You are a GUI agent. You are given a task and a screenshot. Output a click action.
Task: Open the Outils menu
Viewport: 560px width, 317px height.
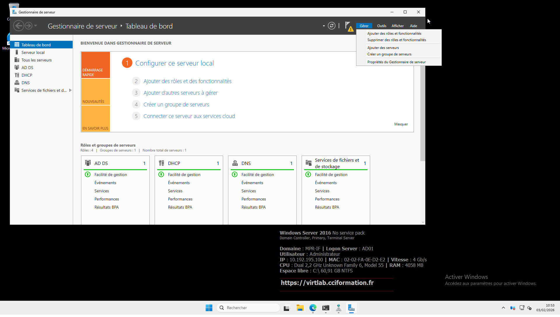pyautogui.click(x=381, y=26)
